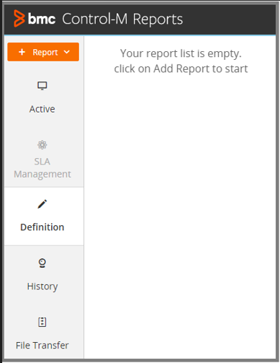Click the Control-M Reports title
This screenshot has width=280, height=363.
[122, 19]
